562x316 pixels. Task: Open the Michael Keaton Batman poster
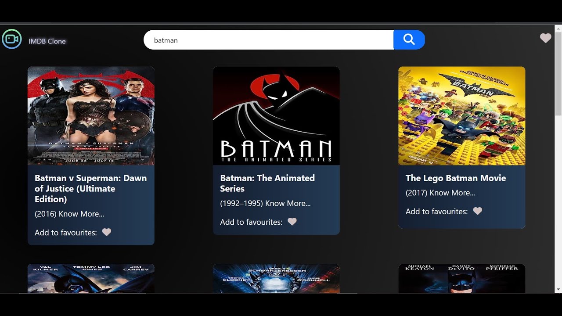[462, 278]
